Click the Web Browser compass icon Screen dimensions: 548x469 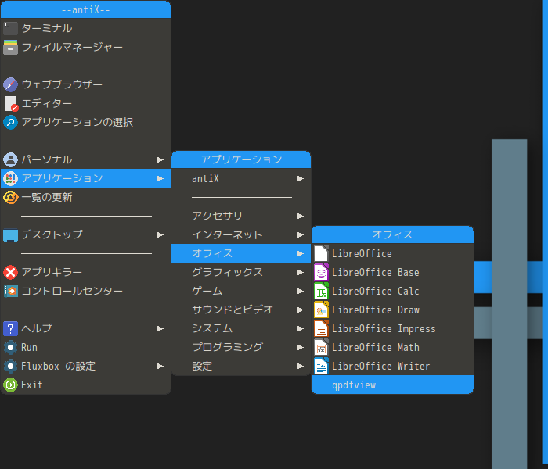(x=10, y=84)
